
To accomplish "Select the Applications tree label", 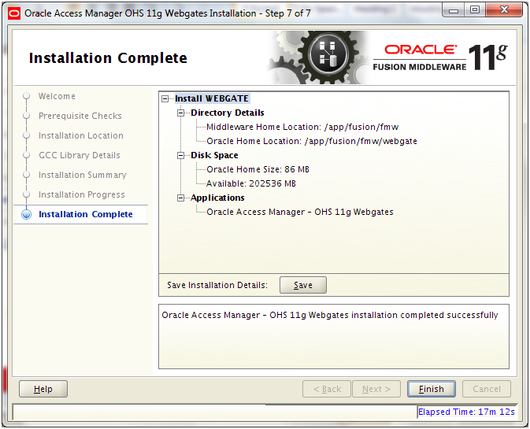I will point(217,198).
